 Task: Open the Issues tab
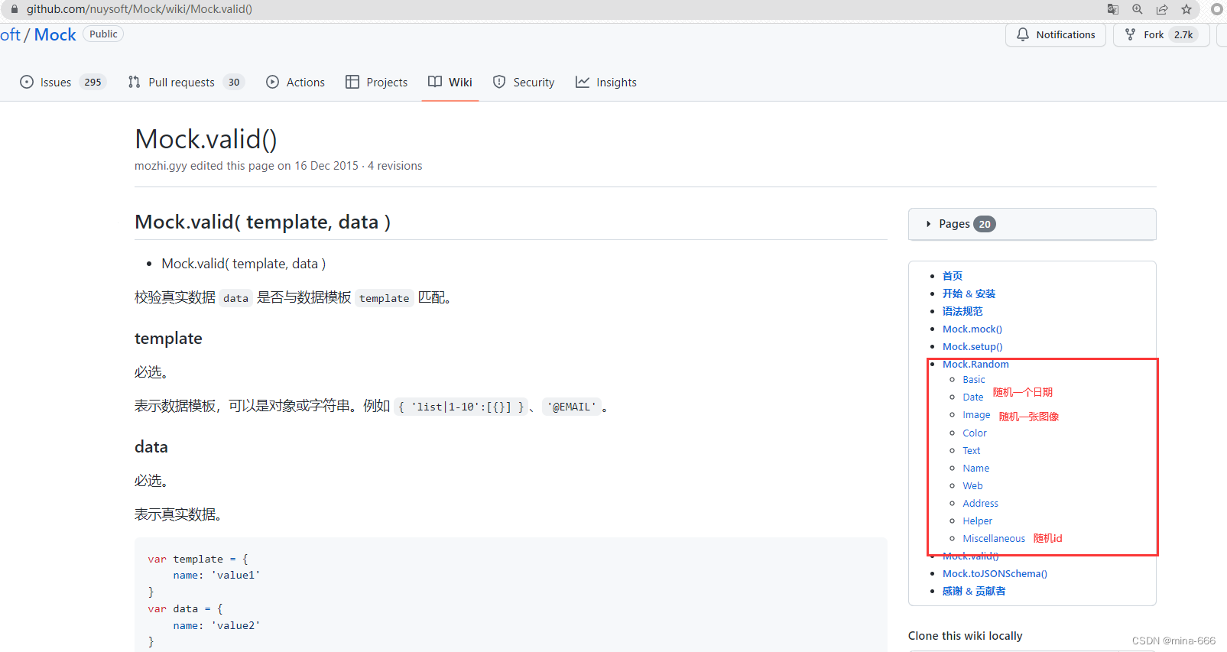[63, 82]
